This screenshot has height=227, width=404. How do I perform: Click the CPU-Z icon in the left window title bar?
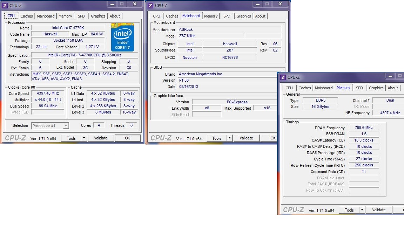[5, 5]
